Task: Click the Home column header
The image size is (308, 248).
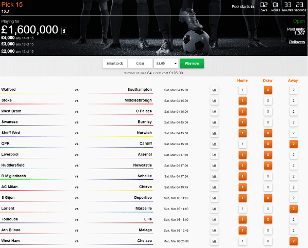Action: tap(242, 80)
